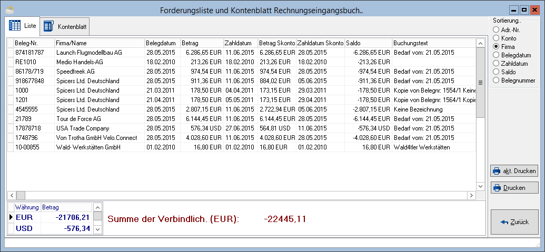Click row selector of Launch Flugmodellbau AG
Viewport: 545px width, 252px height.
[11, 53]
